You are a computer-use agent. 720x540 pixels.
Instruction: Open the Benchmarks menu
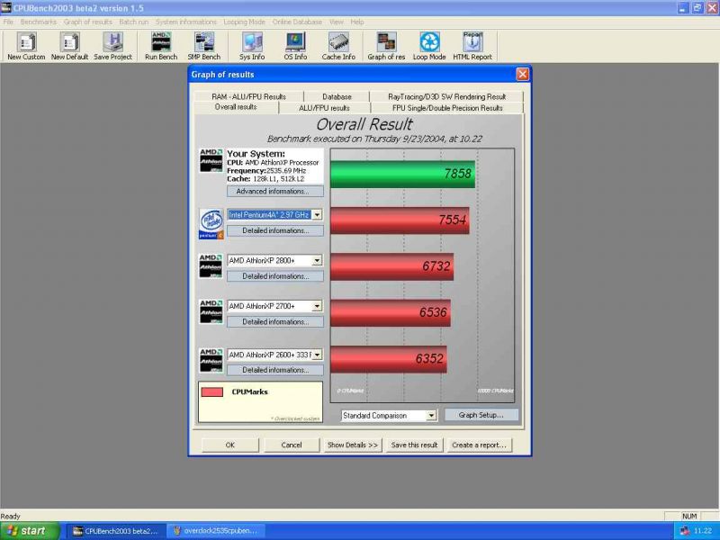click(38, 22)
